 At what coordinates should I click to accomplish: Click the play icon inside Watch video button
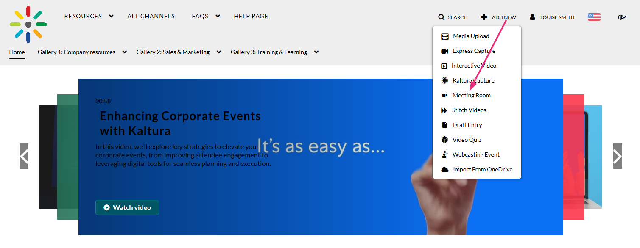[x=107, y=207]
